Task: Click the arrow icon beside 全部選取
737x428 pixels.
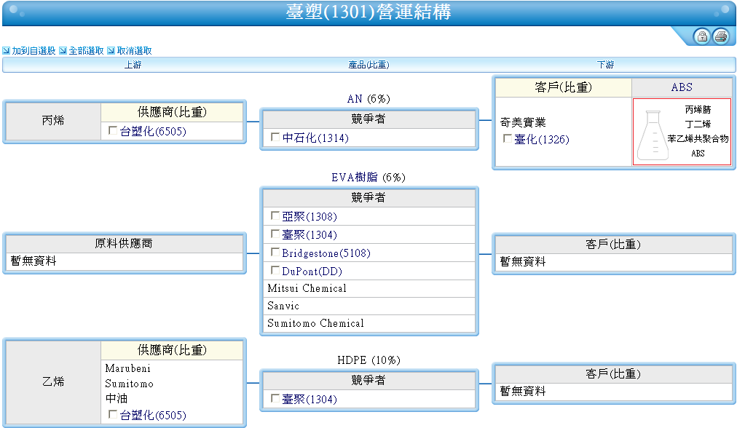Action: [63, 51]
